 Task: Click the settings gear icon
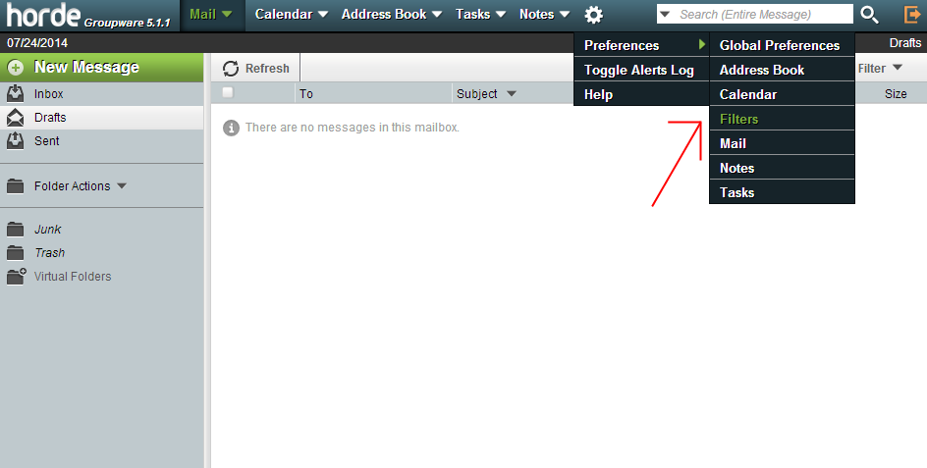tap(593, 15)
